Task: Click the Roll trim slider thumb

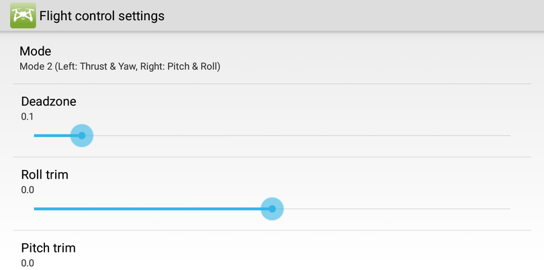Action: tap(272, 208)
